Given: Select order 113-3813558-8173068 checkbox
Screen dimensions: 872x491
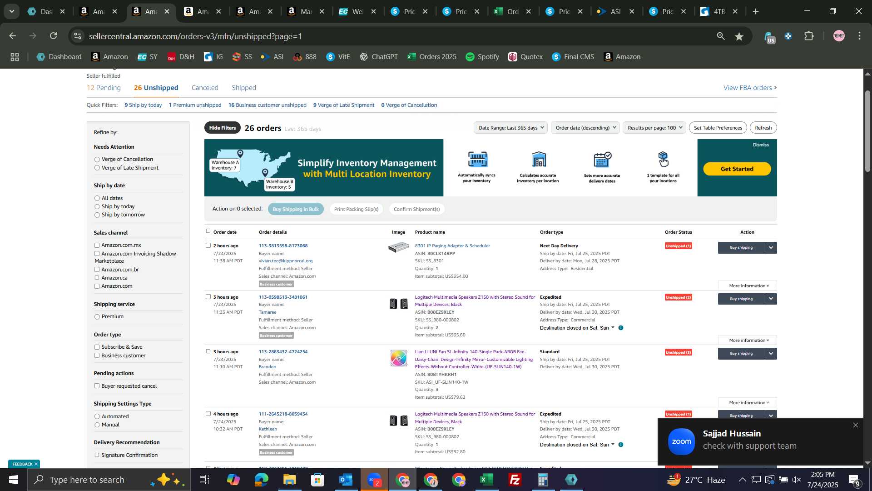Looking at the screenshot, I should 208,245.
